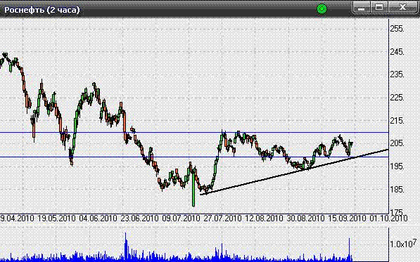Click the window title Роснефть (2 часа)

tap(42, 10)
